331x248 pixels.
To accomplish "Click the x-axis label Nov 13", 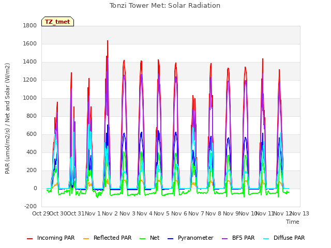I will click(300, 213).
